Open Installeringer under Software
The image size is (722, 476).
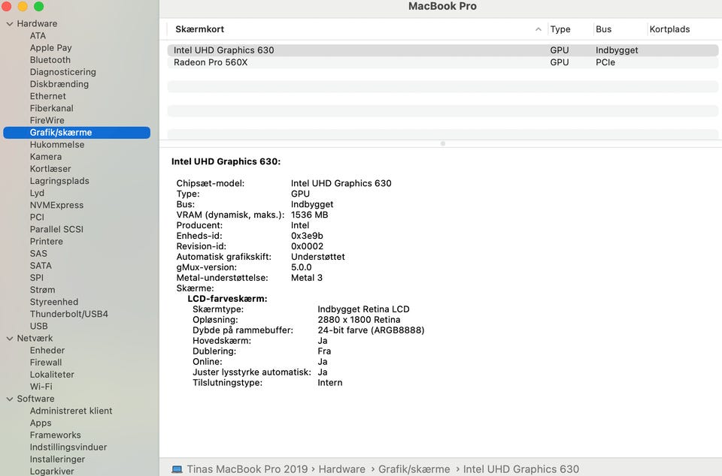click(58, 459)
